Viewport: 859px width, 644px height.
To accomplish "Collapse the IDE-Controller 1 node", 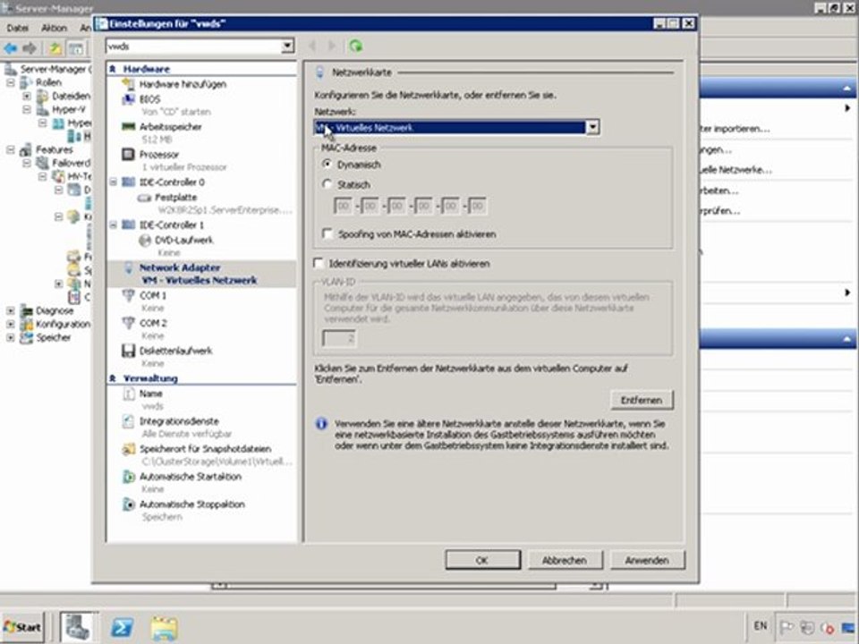I will pyautogui.click(x=113, y=225).
